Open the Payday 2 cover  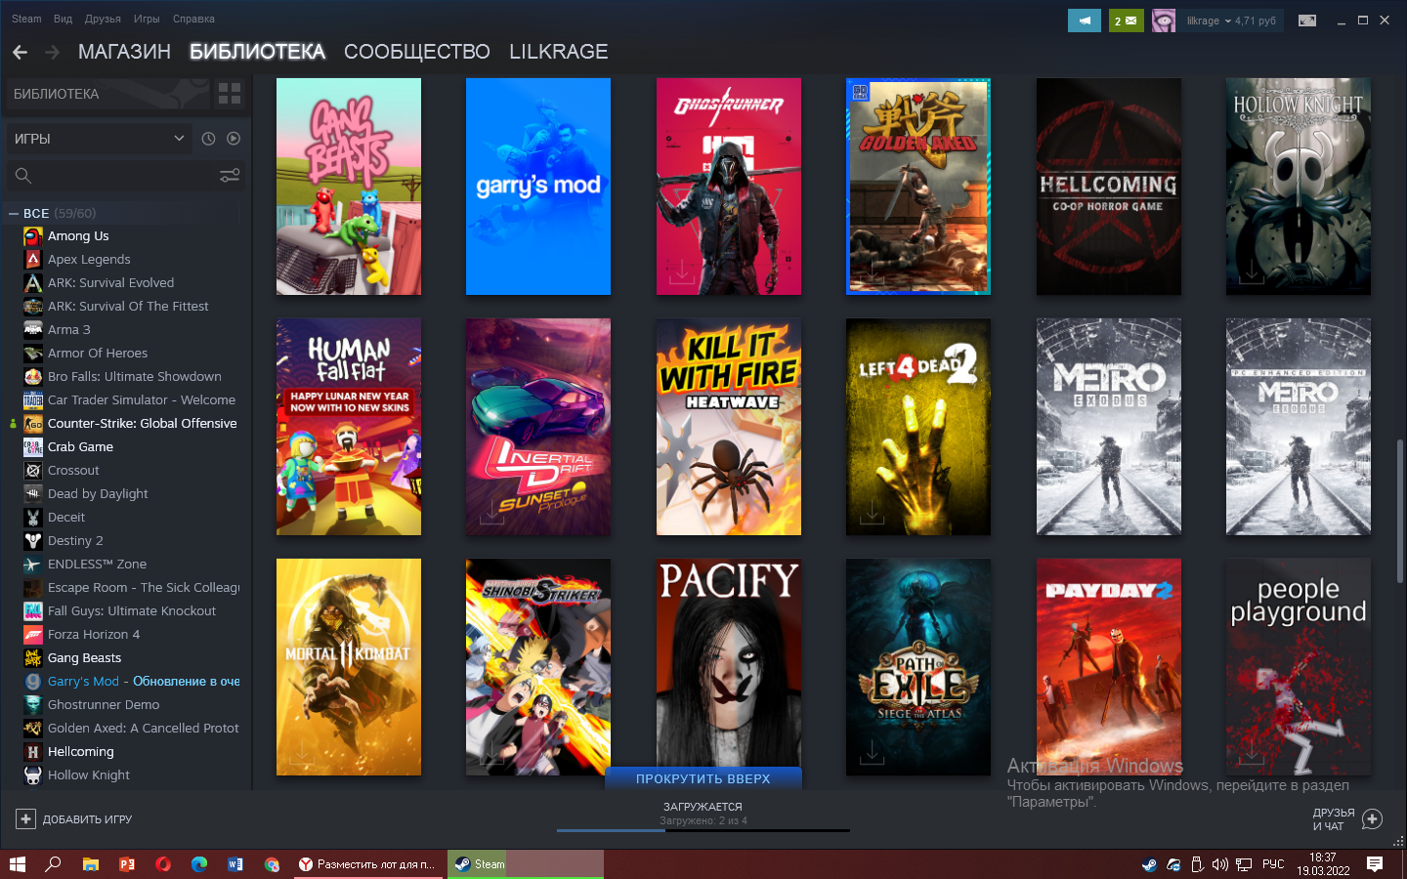[1109, 667]
